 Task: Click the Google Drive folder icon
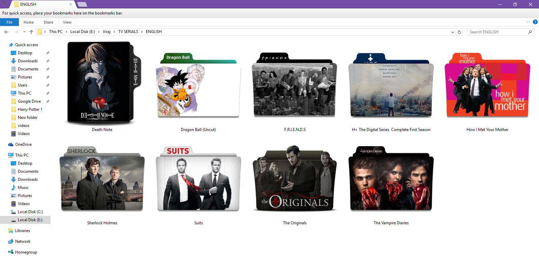pyautogui.click(x=13, y=101)
